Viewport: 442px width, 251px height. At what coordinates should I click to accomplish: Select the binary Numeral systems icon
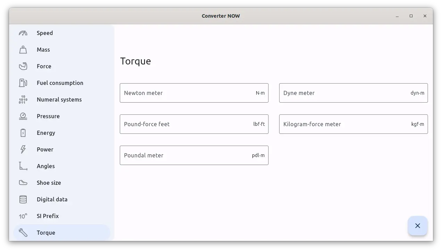click(23, 99)
